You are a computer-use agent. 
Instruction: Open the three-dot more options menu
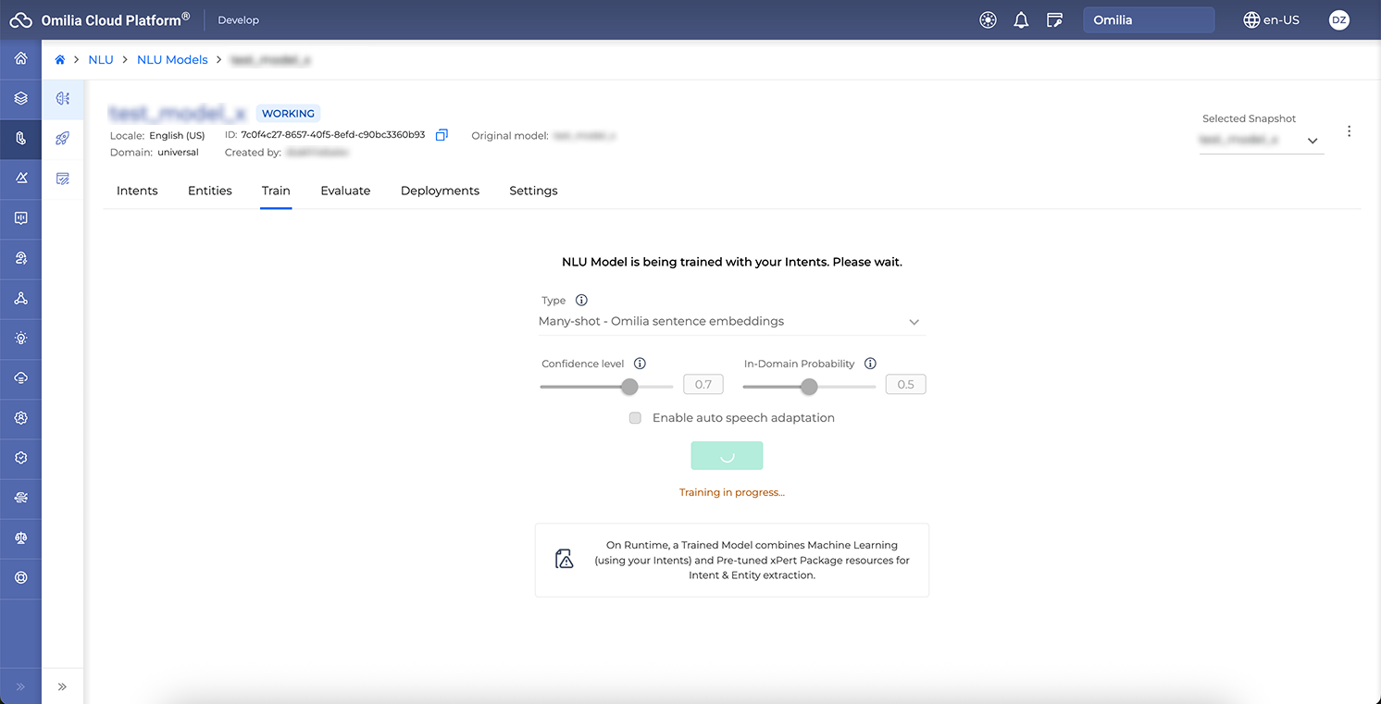[x=1349, y=131]
